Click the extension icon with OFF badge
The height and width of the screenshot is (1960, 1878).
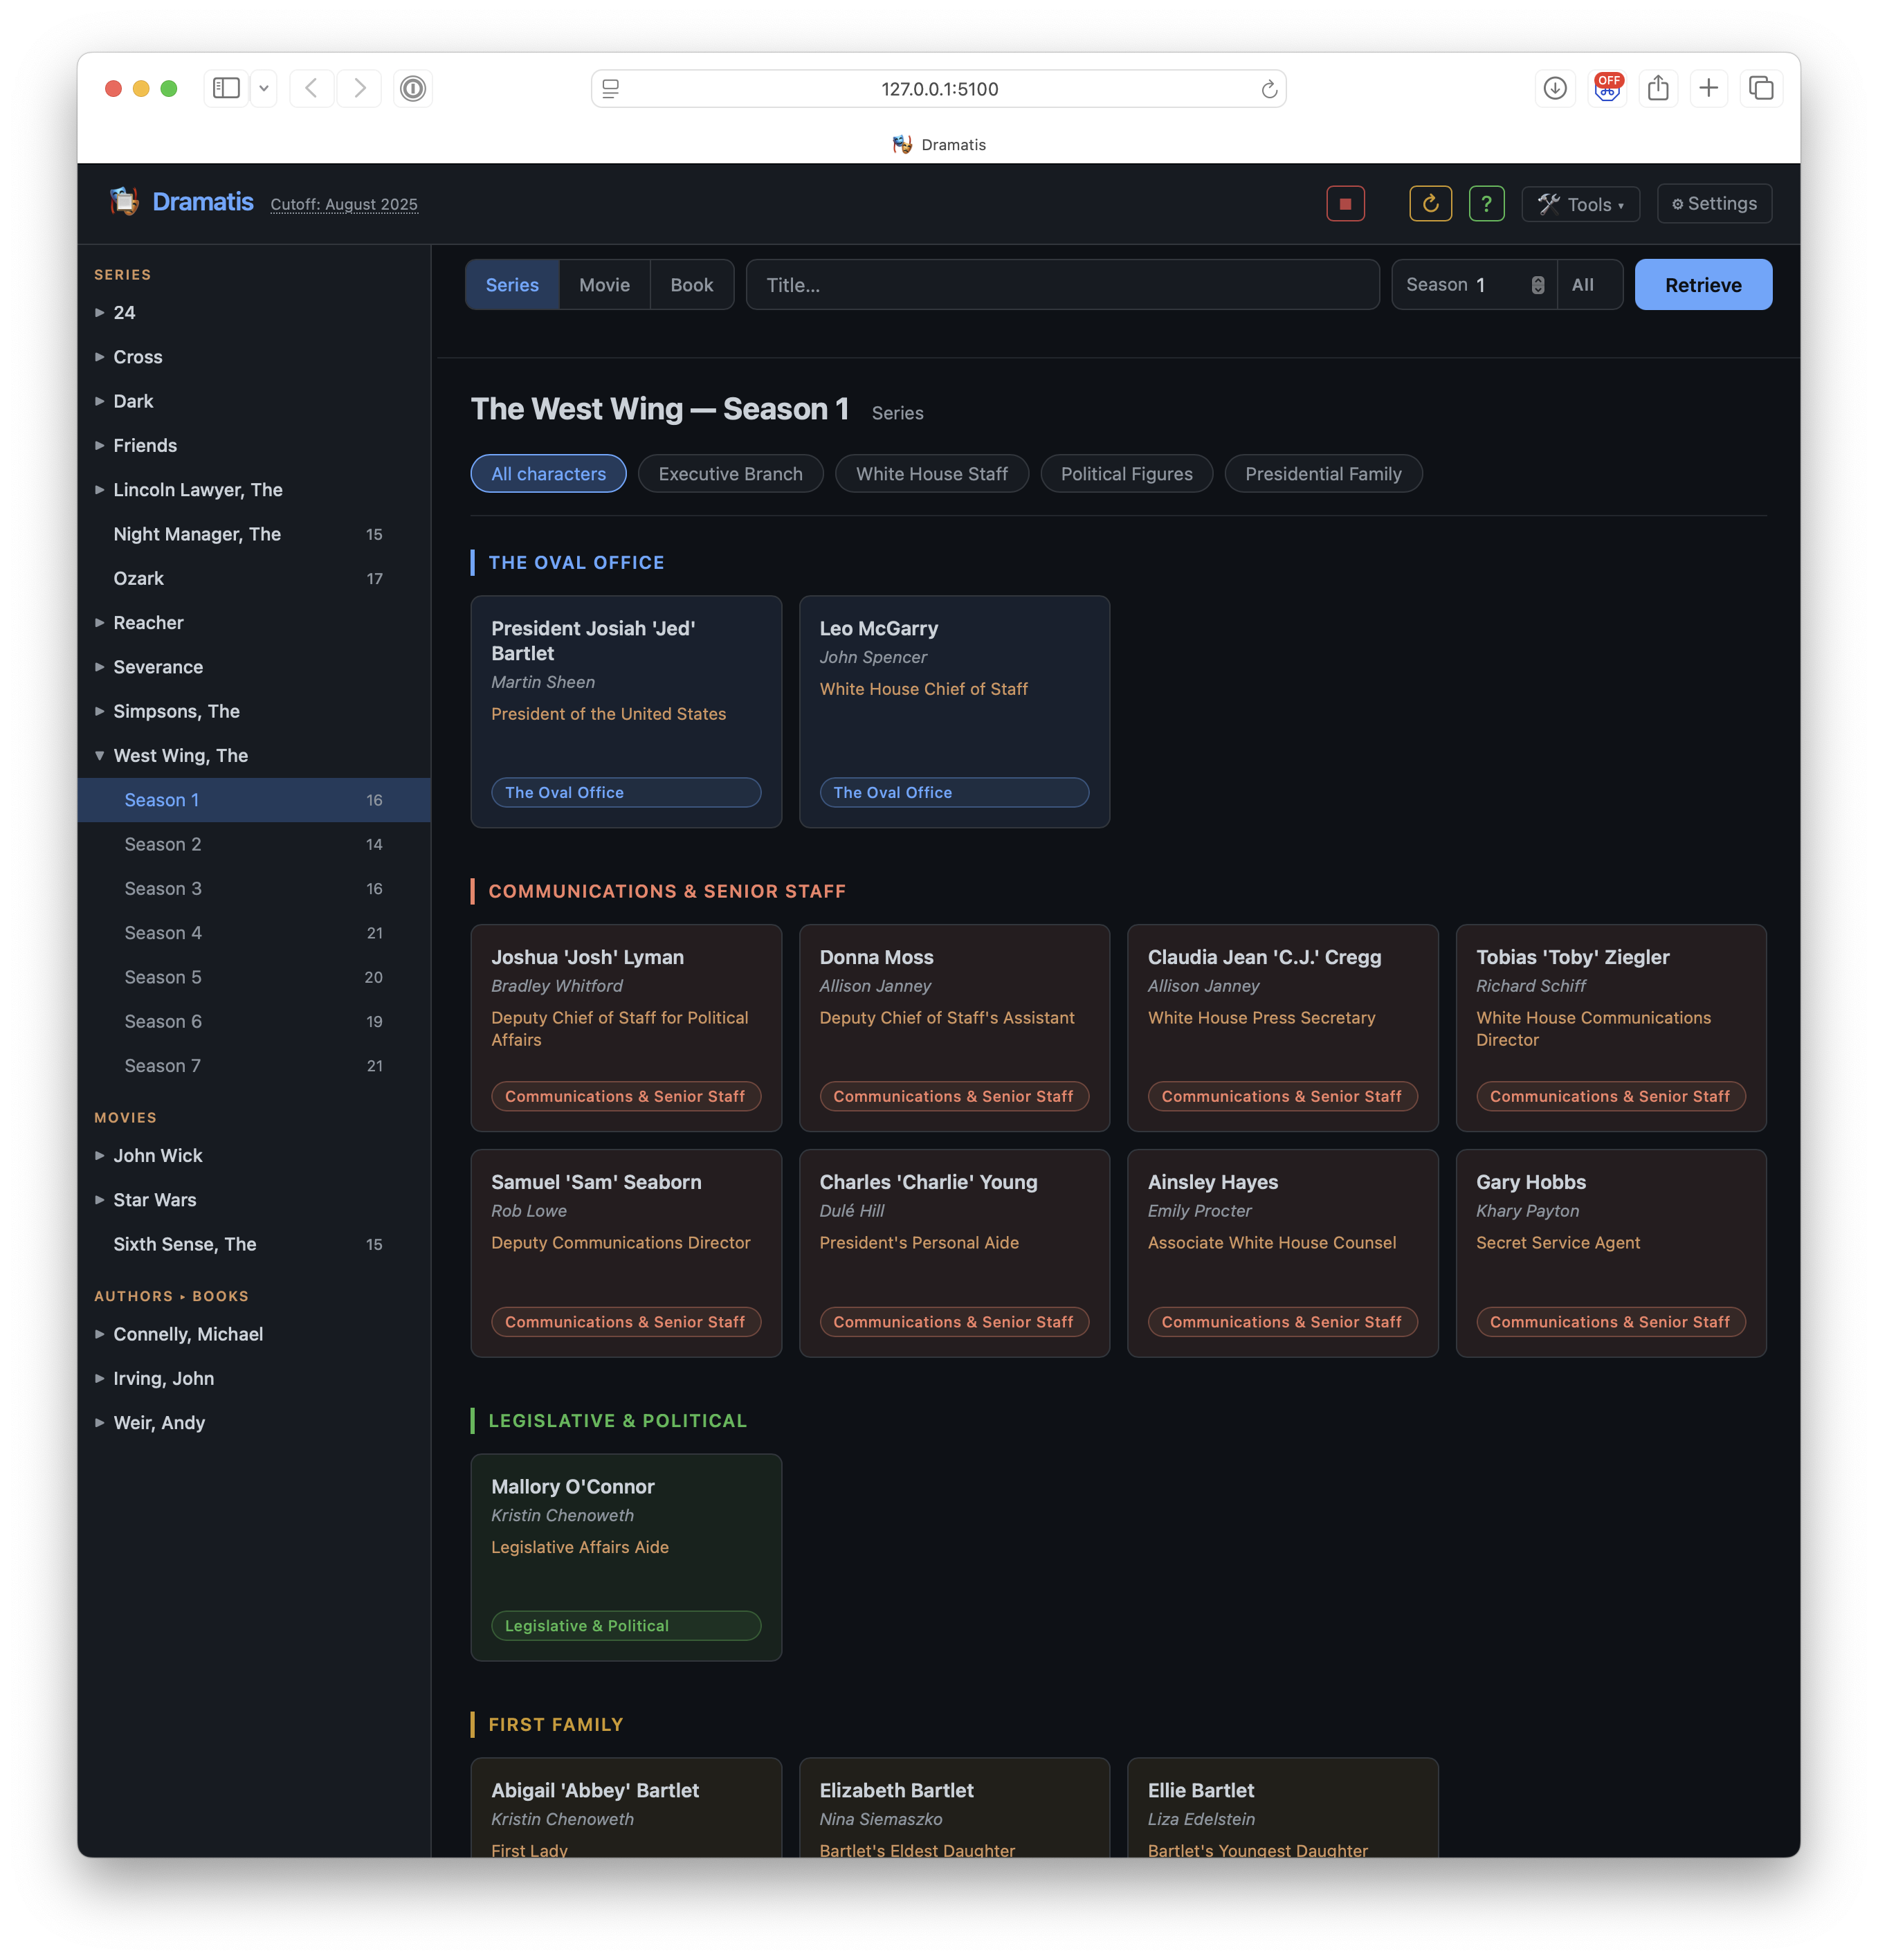click(1607, 88)
